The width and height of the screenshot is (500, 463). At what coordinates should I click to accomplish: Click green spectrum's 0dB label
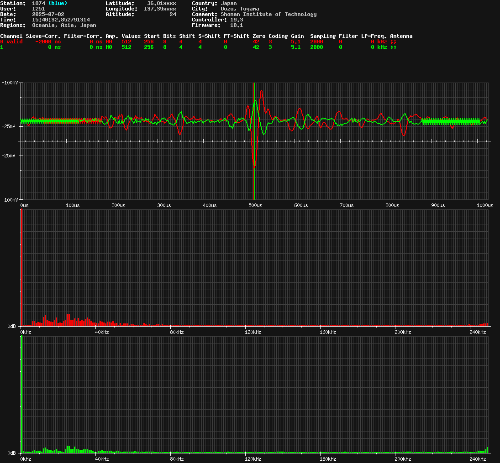tap(11, 453)
